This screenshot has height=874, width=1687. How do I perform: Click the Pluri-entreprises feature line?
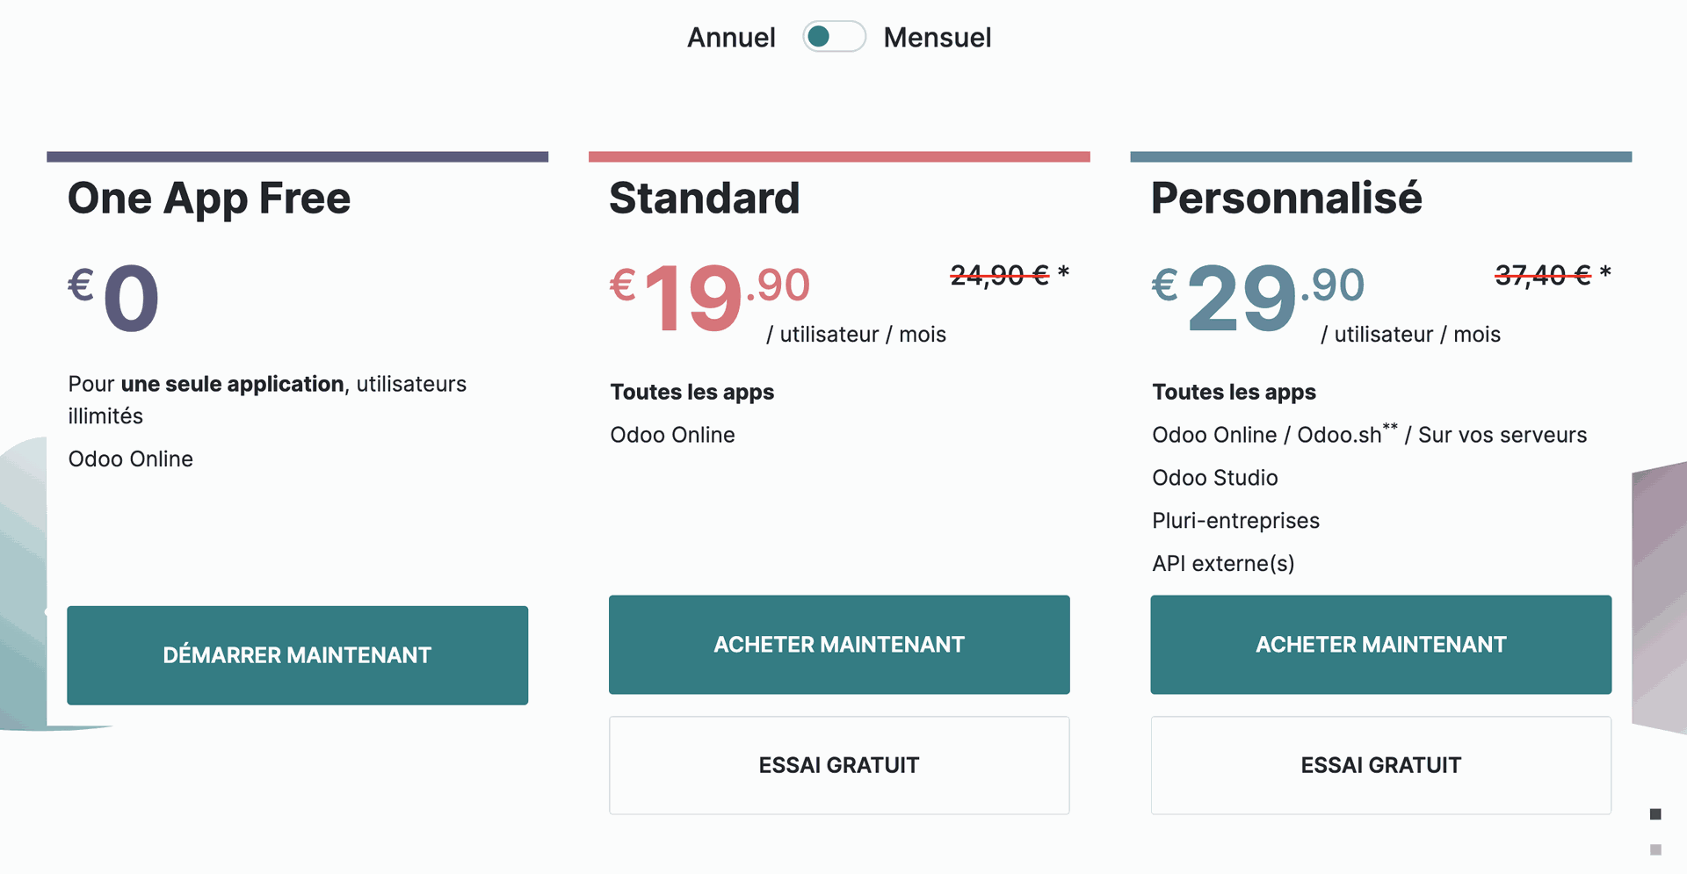(x=1235, y=521)
